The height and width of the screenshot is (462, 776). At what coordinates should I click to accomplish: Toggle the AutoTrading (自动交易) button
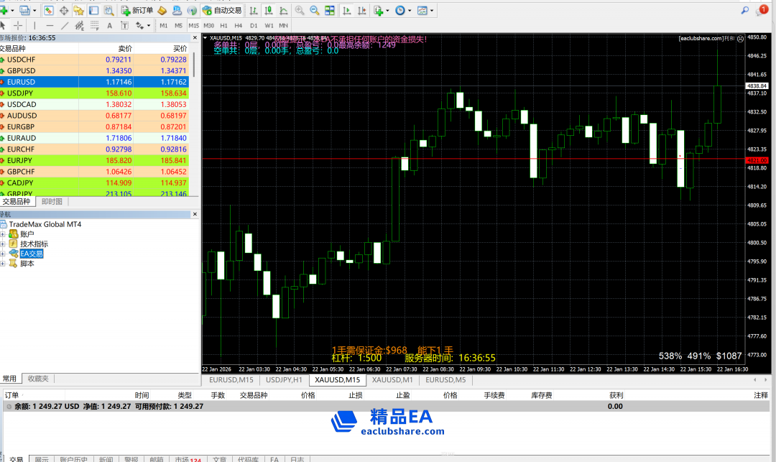click(222, 11)
